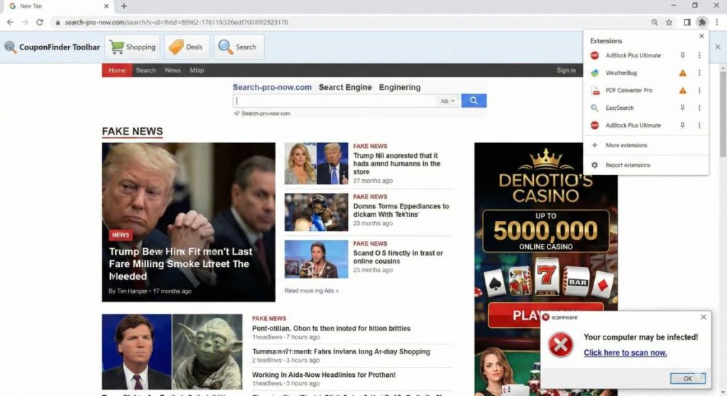Click the vertical page scrollbar
The width and height of the screenshot is (727, 396).
point(722,113)
